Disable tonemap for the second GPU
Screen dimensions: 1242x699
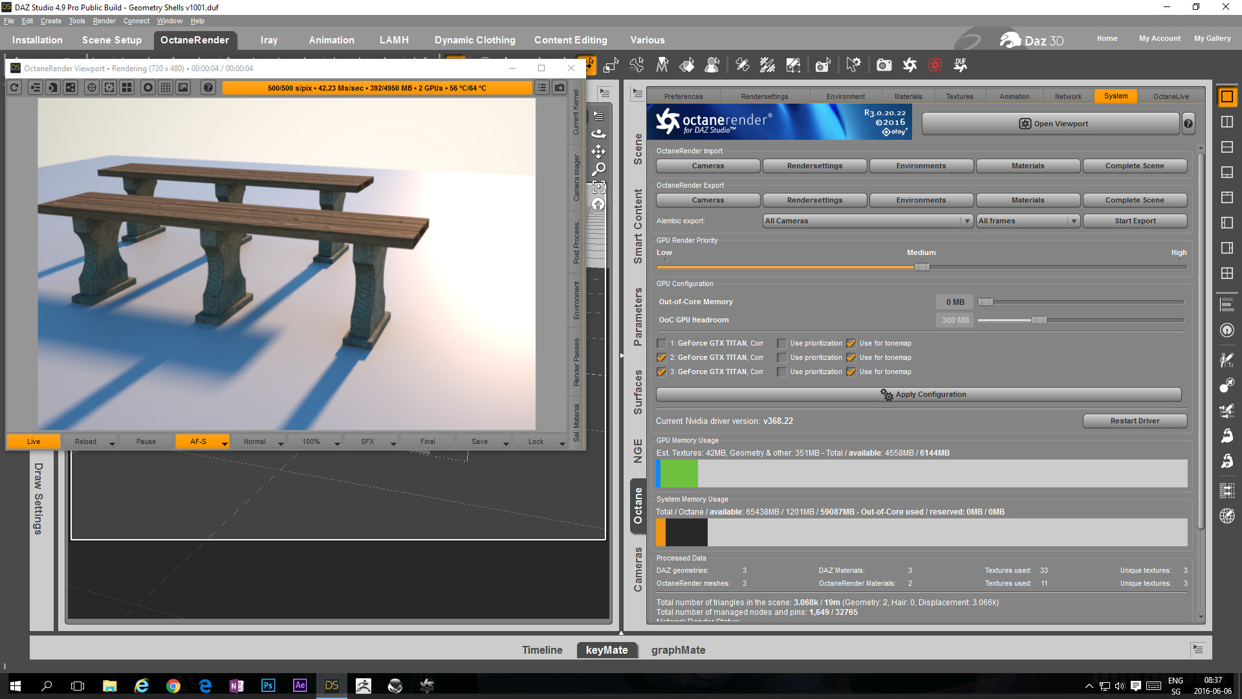(851, 358)
